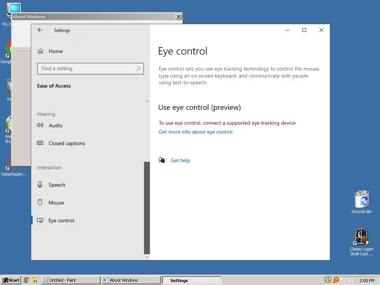
Task: Close the About Windows dialog
Action: click(178, 16)
